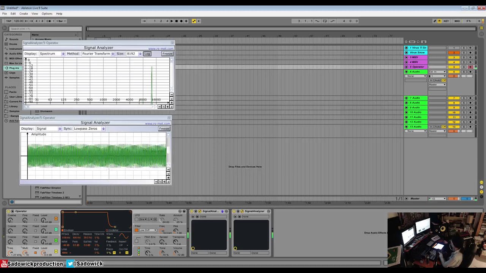Freeze the spectrum analyzer display
Screen dimensions: 486x273
click(x=167, y=54)
